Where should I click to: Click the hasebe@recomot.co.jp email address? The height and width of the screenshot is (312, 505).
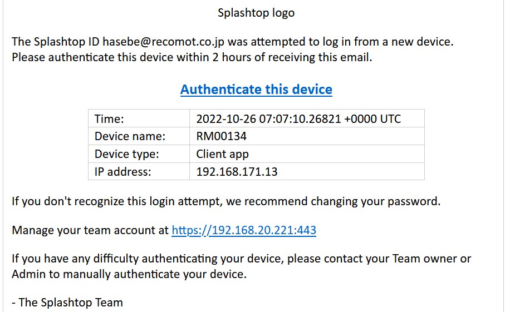coord(163,42)
